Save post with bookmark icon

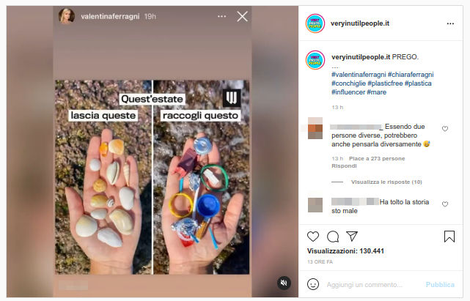pos(449,237)
